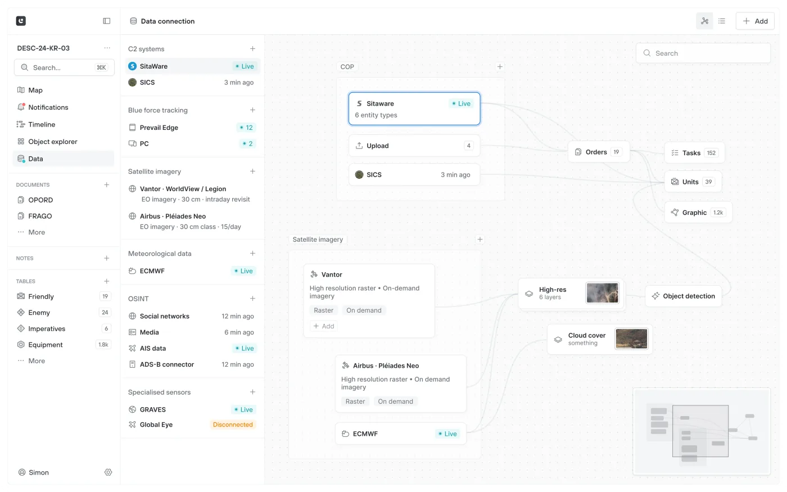Click Add tag in Vantor card

click(324, 326)
